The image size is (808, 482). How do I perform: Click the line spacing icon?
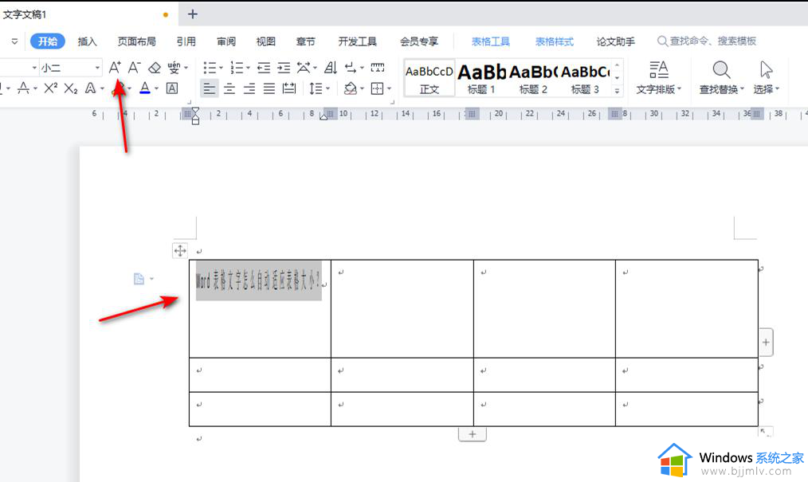pos(316,88)
